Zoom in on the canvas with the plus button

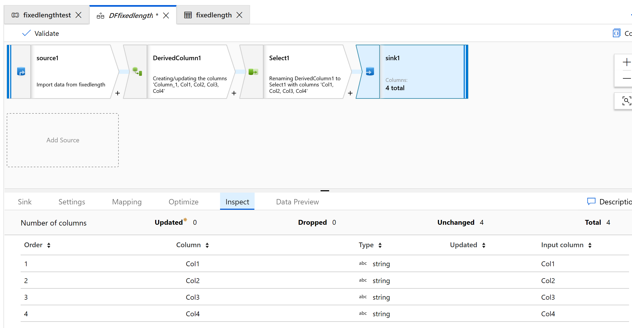click(x=626, y=62)
